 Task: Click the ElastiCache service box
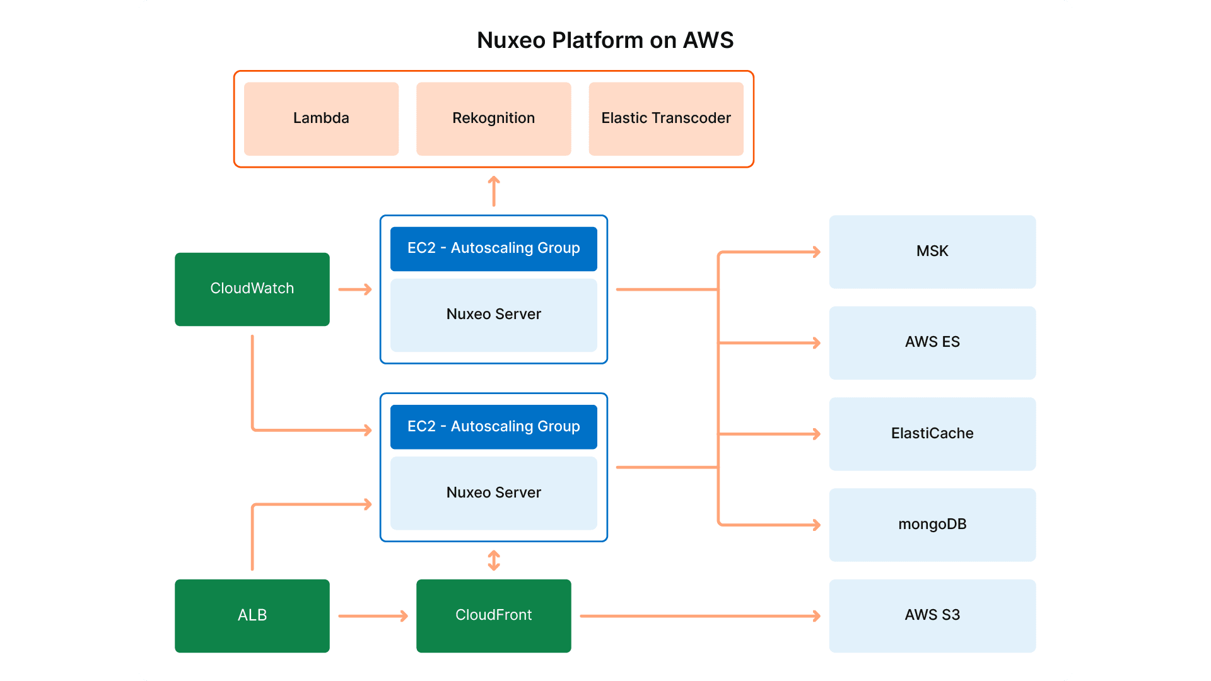tap(932, 433)
